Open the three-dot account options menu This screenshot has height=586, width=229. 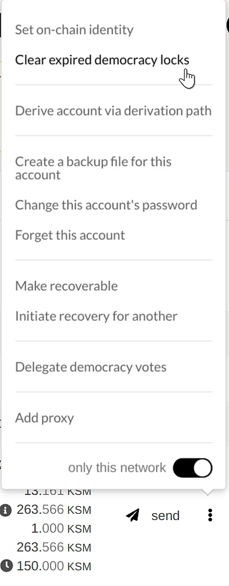tap(210, 515)
